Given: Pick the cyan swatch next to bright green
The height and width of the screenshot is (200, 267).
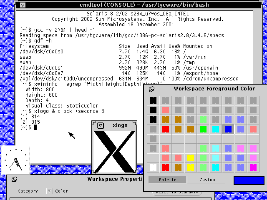Looking at the screenshot, I should pos(216,129).
